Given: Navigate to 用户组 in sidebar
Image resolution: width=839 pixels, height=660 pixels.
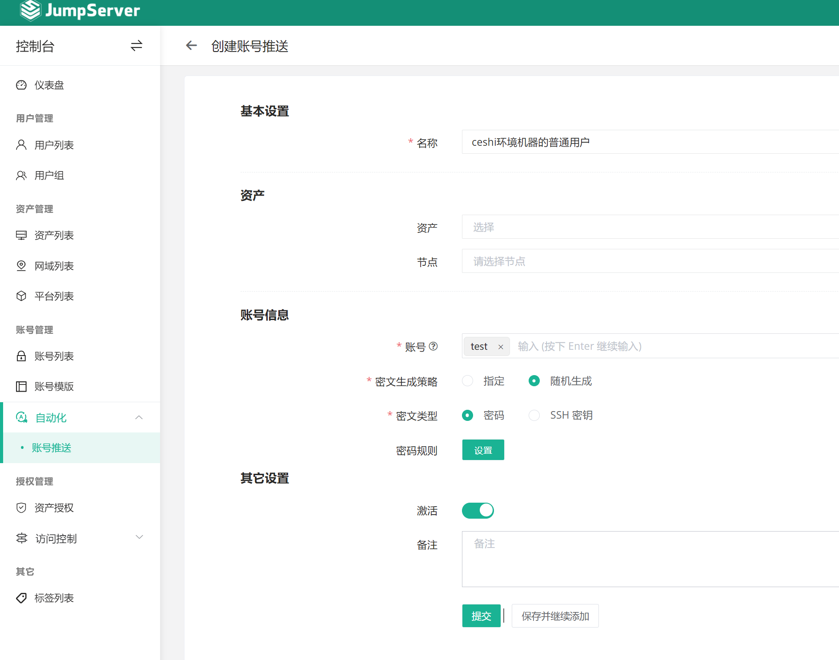Looking at the screenshot, I should 49,176.
